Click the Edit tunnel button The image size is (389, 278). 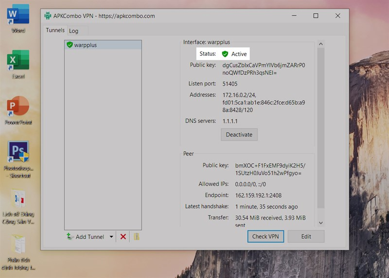(x=306, y=236)
